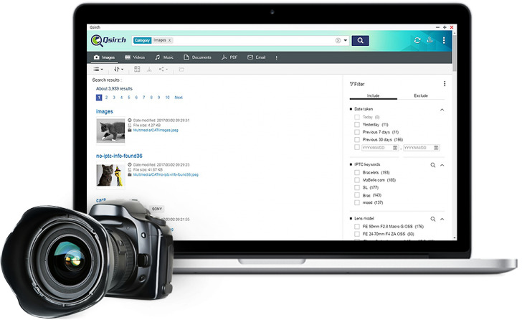This screenshot has width=522, height=320.
Task: Switch to the Videos tab
Action: 134,57
